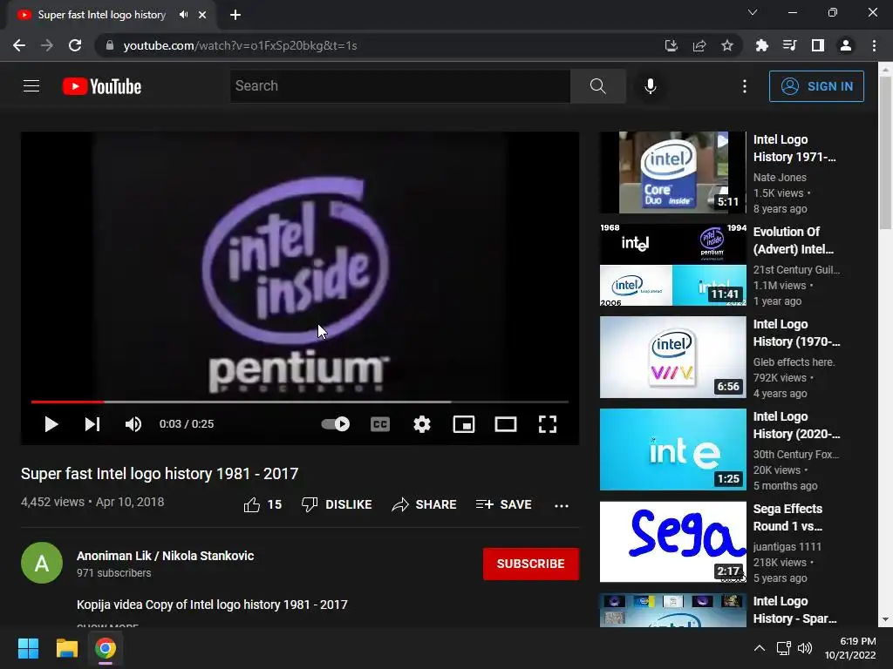Enter full screen mode
The image size is (893, 669).
pyautogui.click(x=548, y=424)
